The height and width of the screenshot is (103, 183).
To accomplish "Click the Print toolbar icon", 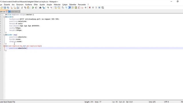I will 18,8.
